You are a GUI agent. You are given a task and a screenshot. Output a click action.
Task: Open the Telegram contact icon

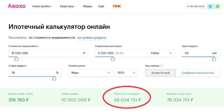pos(210,6)
